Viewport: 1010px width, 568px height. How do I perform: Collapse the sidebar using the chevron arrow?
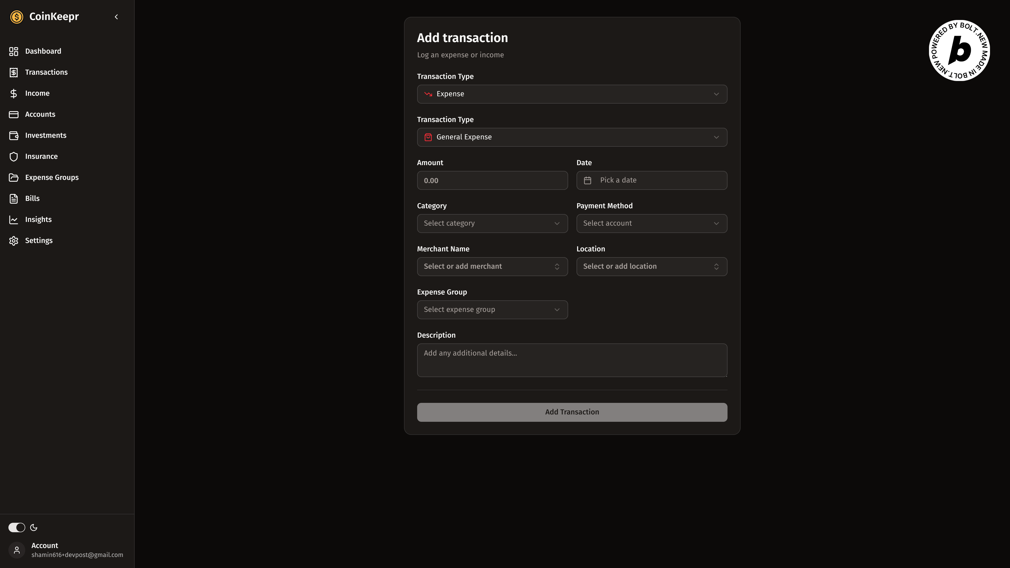coord(116,17)
